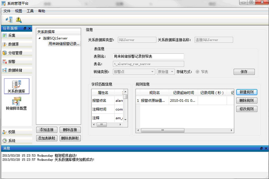Click left arrow of rule table scrollbar

coord(138,130)
